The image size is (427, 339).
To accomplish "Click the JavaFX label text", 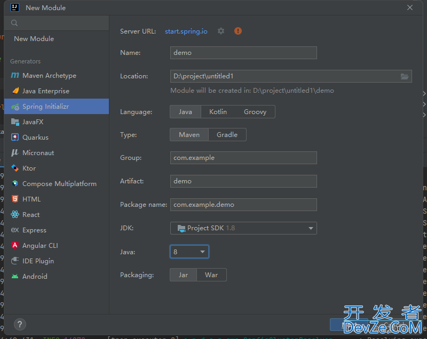I will click(33, 122).
